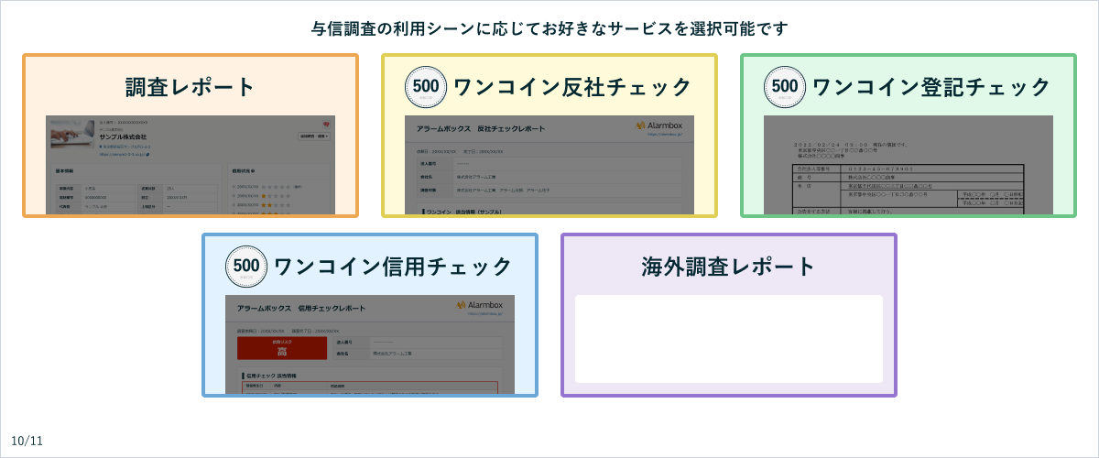Click アラームボックス 反社チェックレポート heading text
Screen dimensions: 1099x458
click(x=480, y=129)
